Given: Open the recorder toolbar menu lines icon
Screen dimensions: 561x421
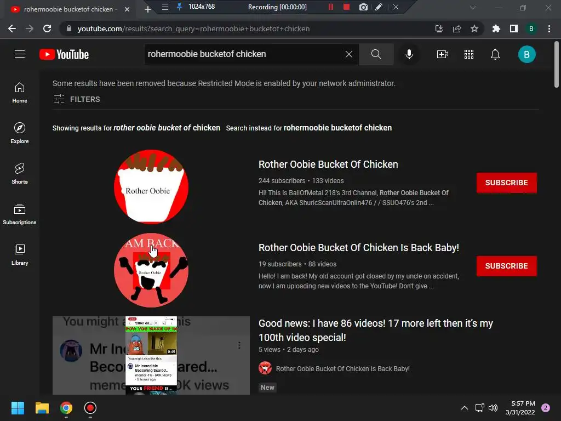Looking at the screenshot, I should pos(165,7).
